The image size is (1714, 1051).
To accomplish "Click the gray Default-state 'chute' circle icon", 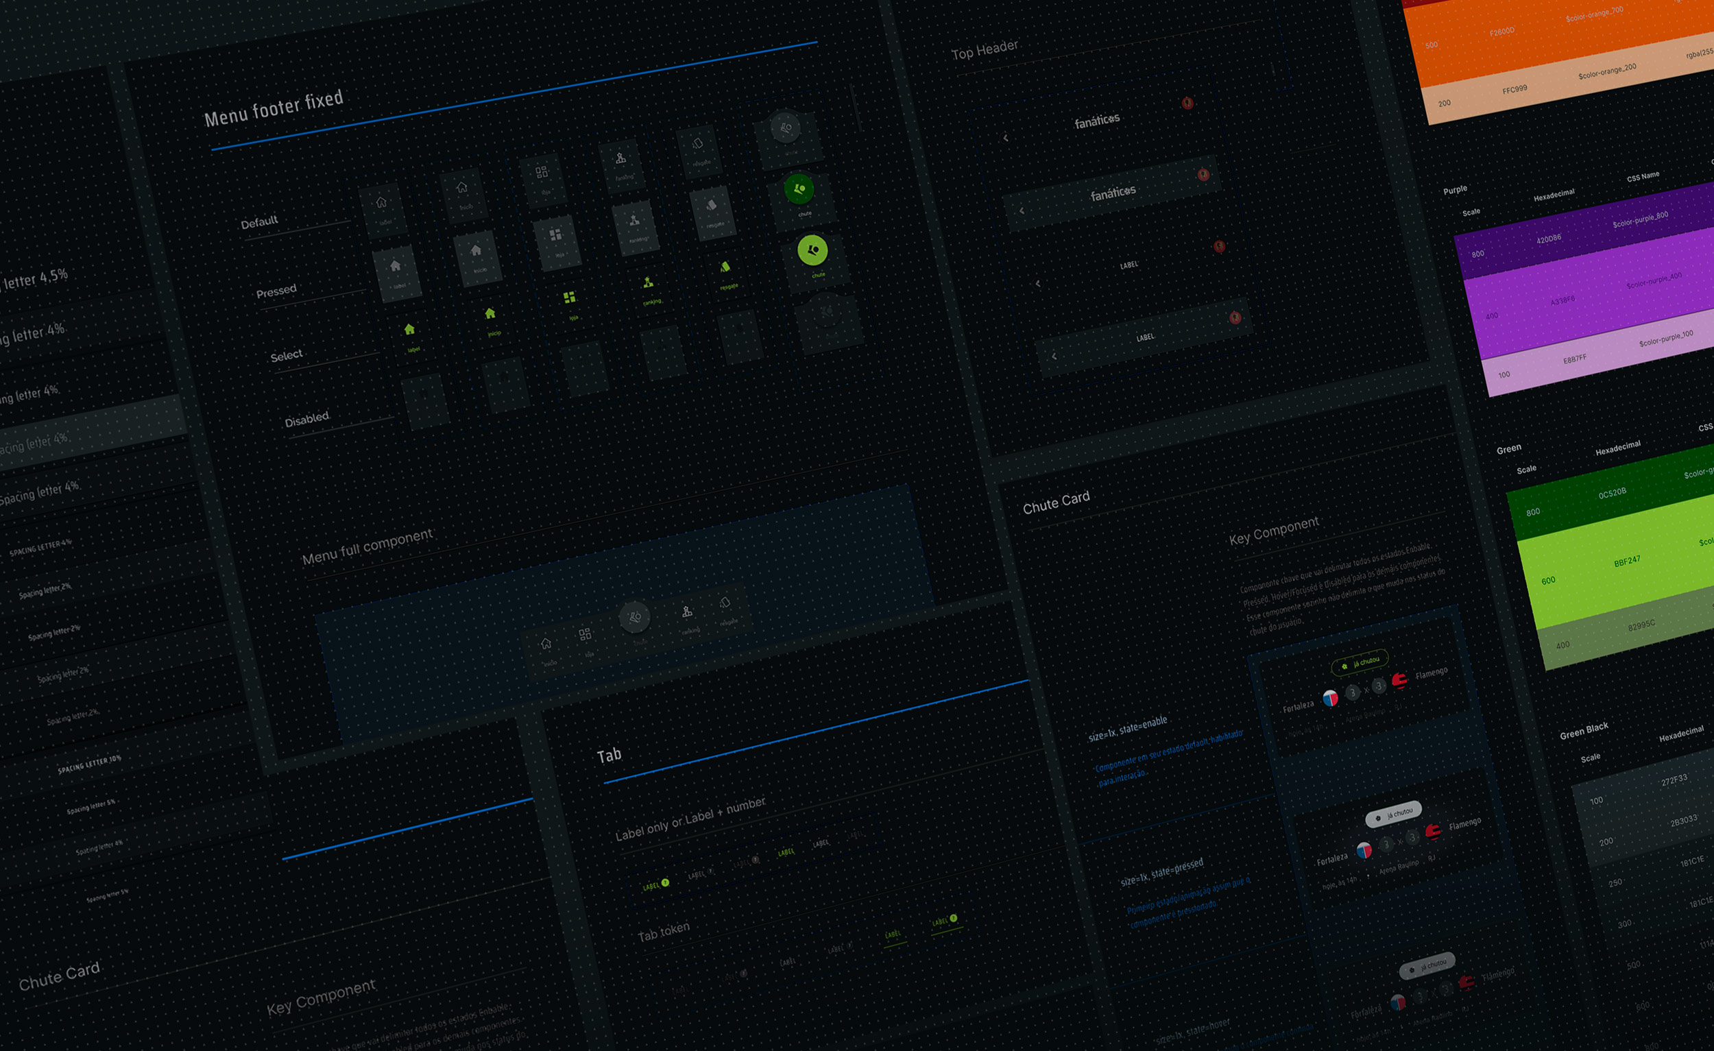I will [x=785, y=128].
